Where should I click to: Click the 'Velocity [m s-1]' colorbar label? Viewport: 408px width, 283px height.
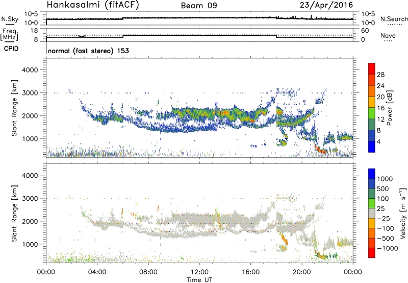[403, 213]
